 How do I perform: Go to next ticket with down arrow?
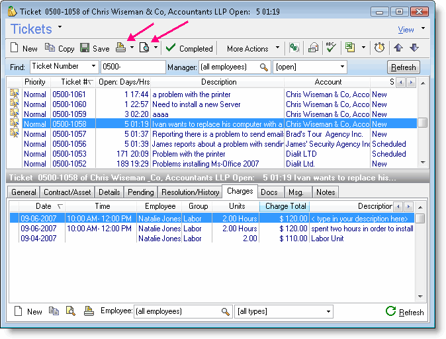click(x=414, y=48)
